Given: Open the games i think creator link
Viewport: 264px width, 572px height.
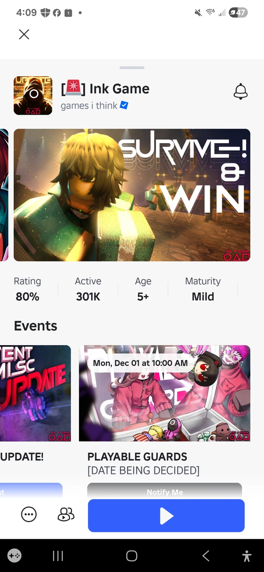Looking at the screenshot, I should (x=89, y=106).
